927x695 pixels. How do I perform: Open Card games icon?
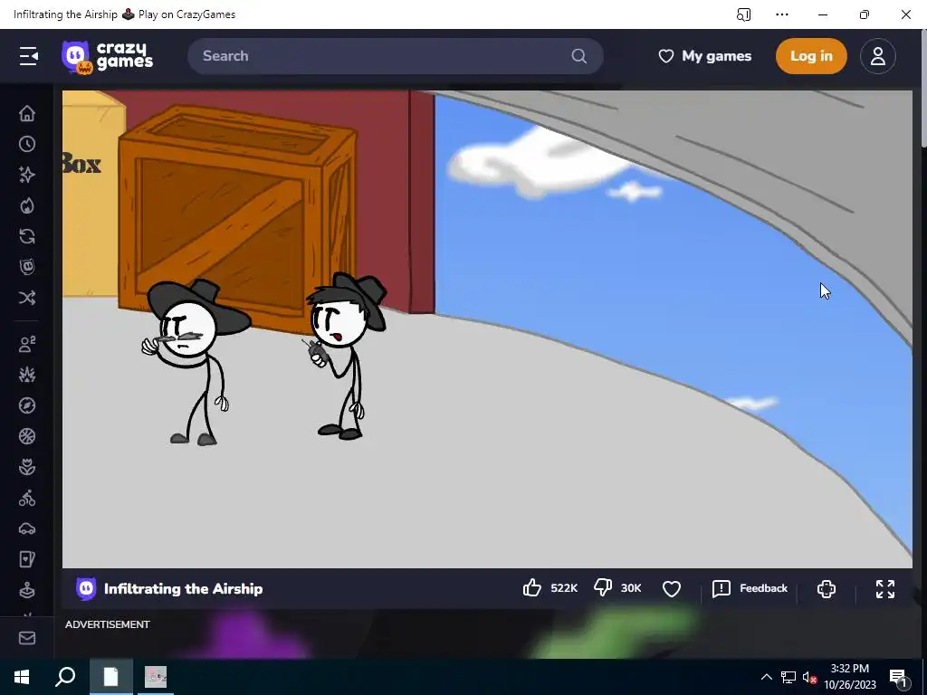[27, 559]
